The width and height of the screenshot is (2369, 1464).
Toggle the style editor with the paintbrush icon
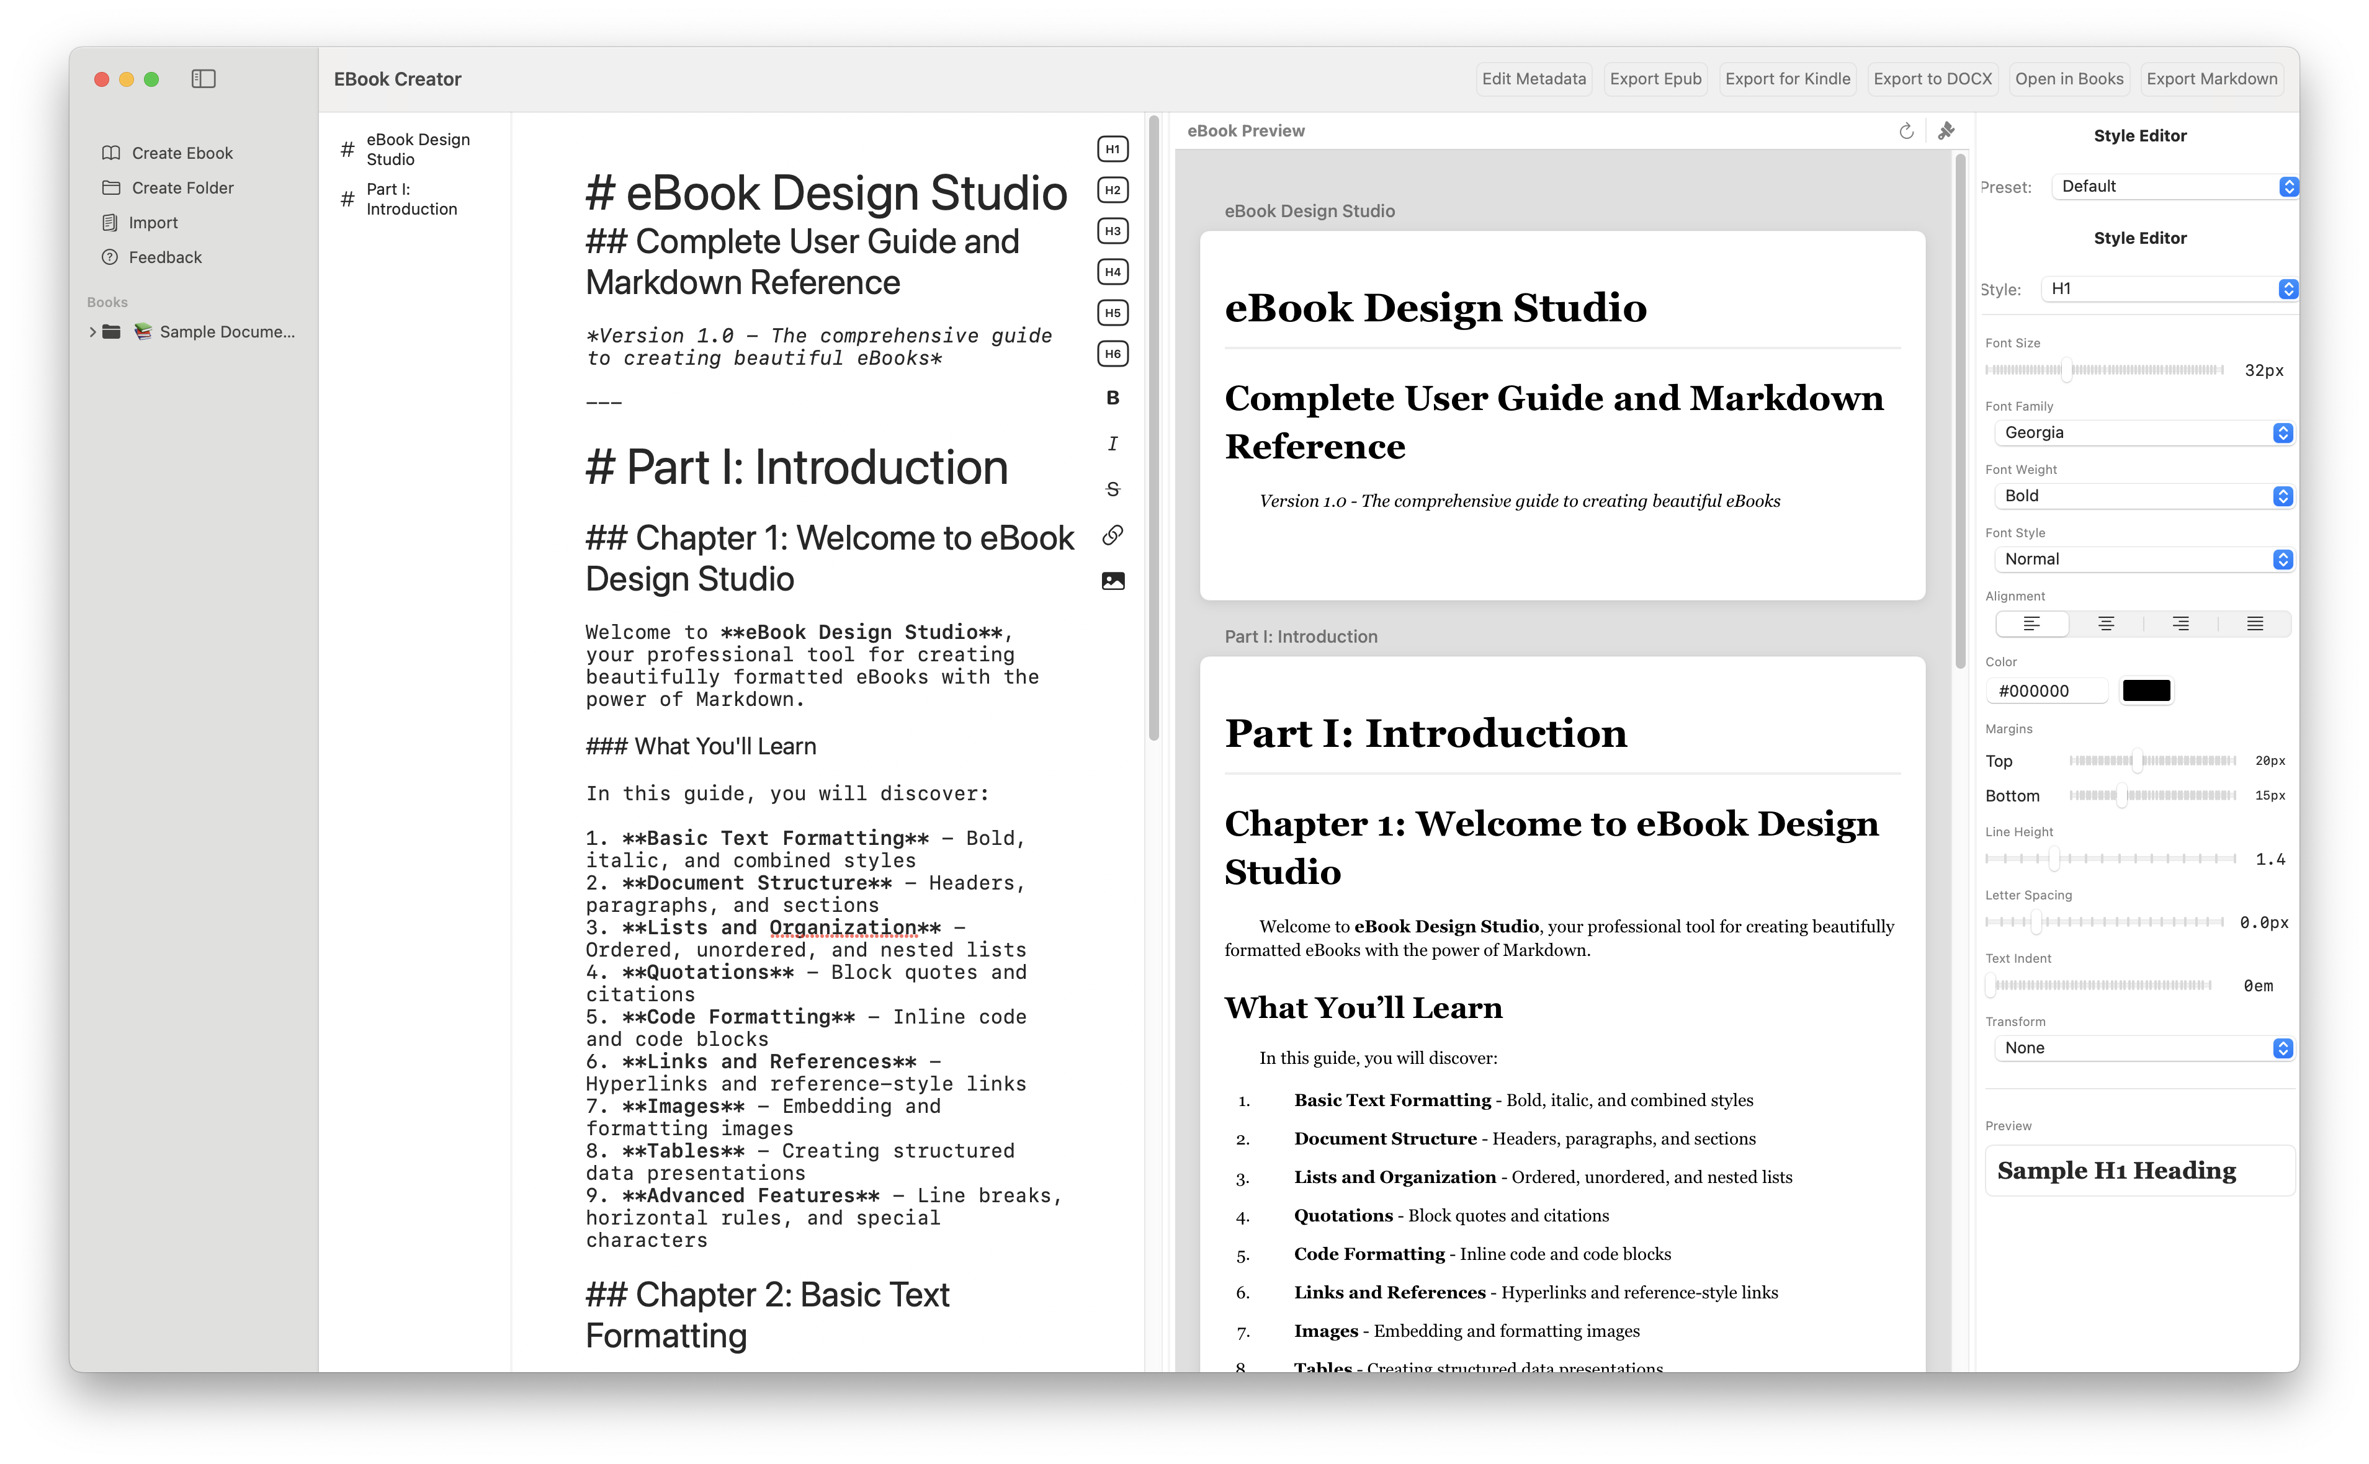[1946, 130]
